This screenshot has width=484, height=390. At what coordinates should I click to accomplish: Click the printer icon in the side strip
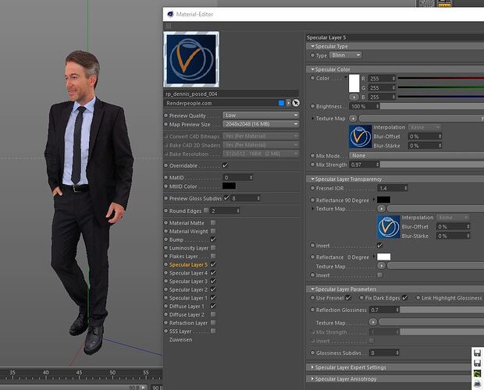point(477,384)
